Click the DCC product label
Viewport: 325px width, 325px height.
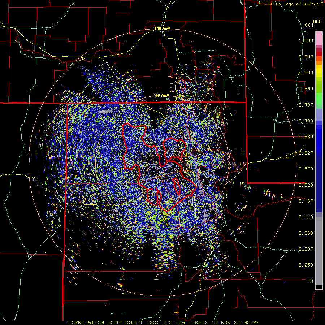(x=317, y=22)
